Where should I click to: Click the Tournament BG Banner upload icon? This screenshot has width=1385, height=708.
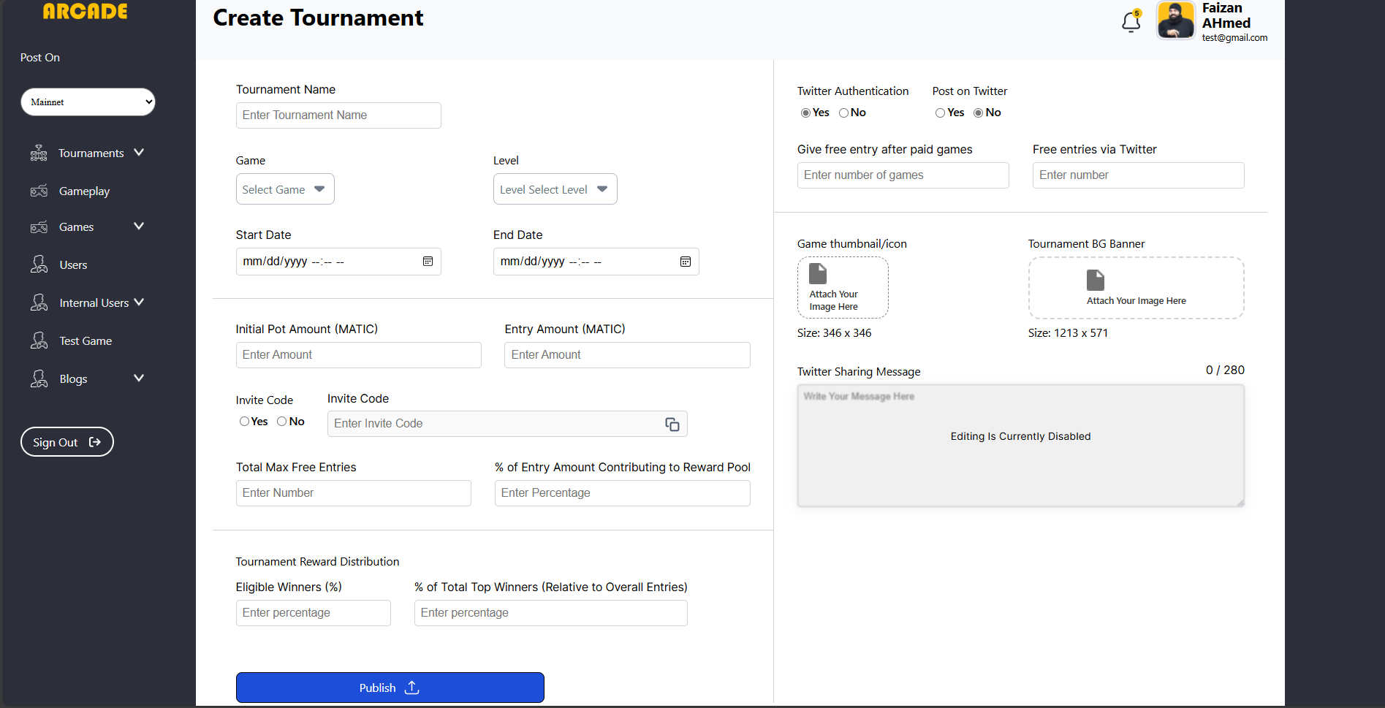tap(1095, 280)
